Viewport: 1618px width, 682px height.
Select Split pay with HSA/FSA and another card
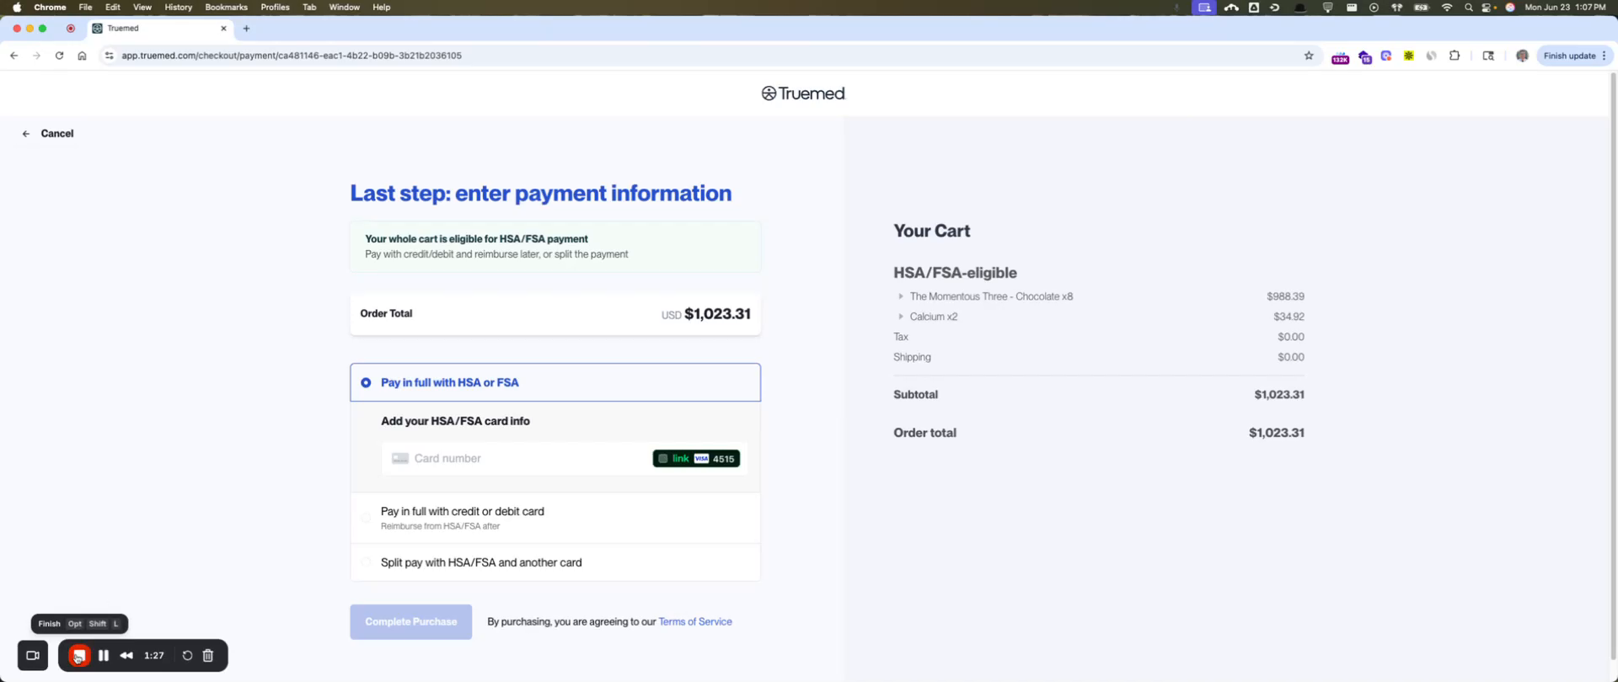pos(555,562)
